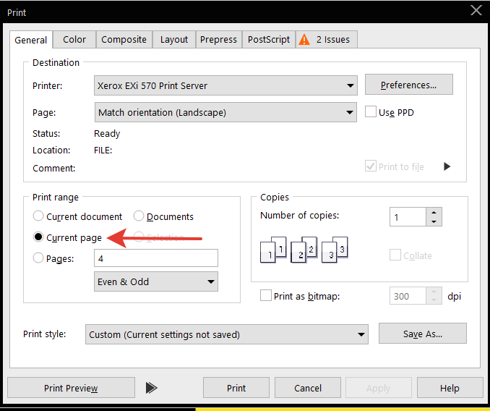Click the Help button

coord(450,388)
